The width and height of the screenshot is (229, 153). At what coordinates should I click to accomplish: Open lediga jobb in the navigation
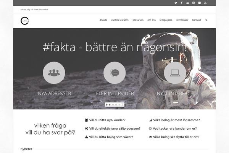click(166, 20)
